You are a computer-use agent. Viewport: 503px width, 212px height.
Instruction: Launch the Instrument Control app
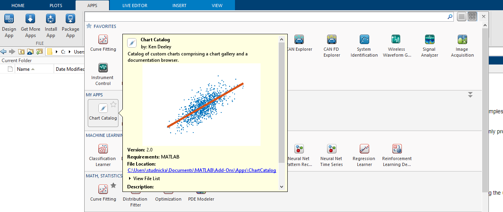(103, 74)
